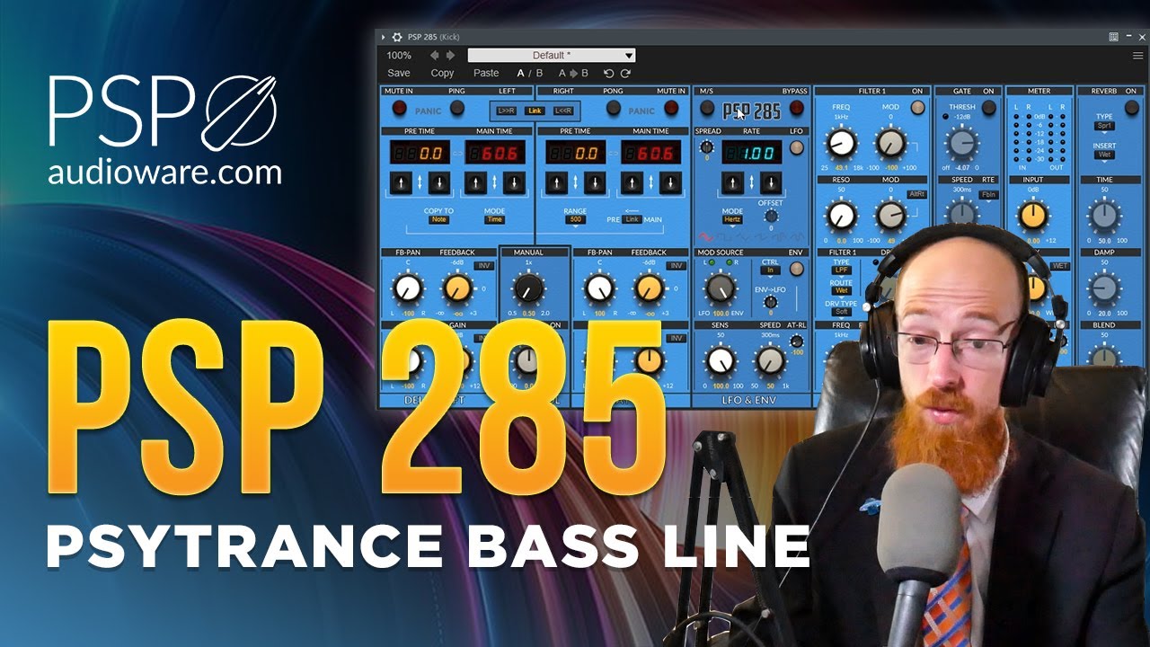This screenshot has height=647, width=1150.
Task: Click the gate THRESH knob
Action: click(x=962, y=143)
